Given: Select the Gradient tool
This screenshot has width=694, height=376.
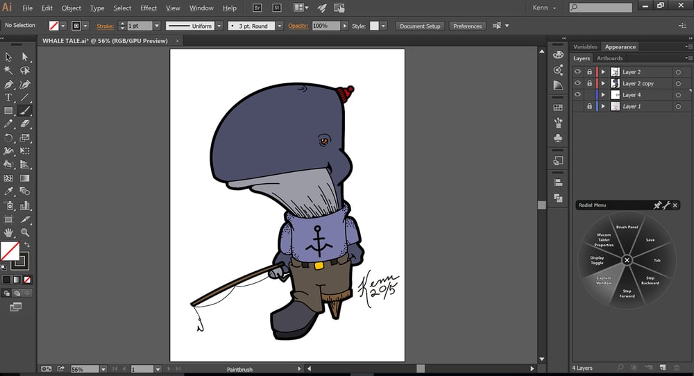Looking at the screenshot, I should click(25, 178).
